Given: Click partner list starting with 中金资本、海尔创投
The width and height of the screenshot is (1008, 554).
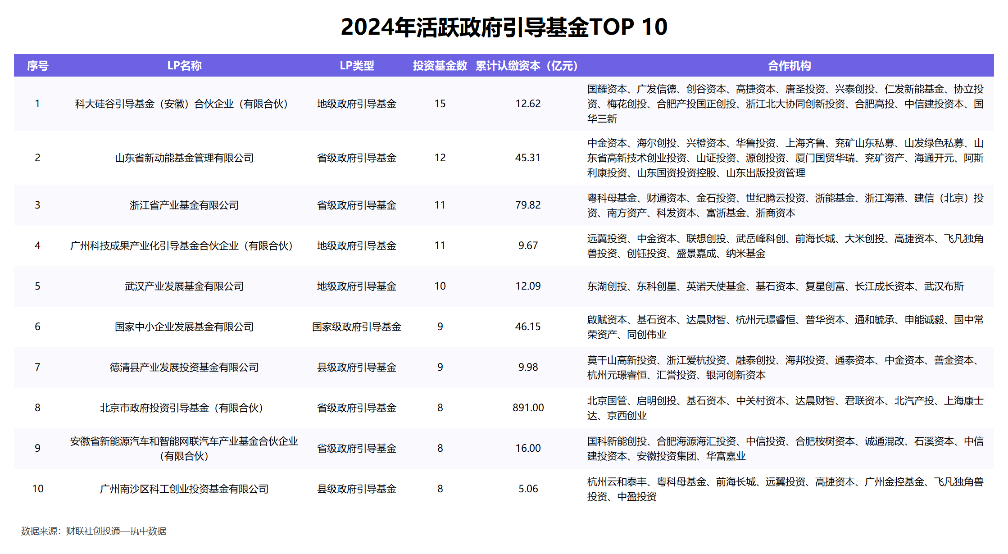Looking at the screenshot, I should click(786, 158).
